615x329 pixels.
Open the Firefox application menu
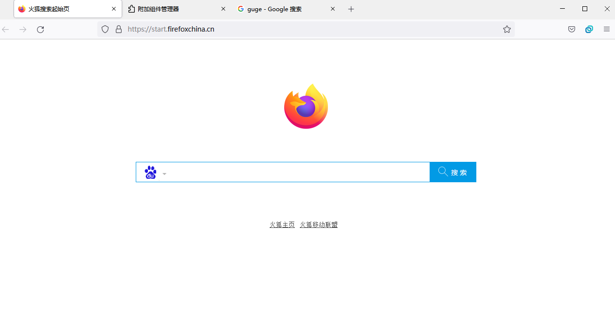[607, 29]
